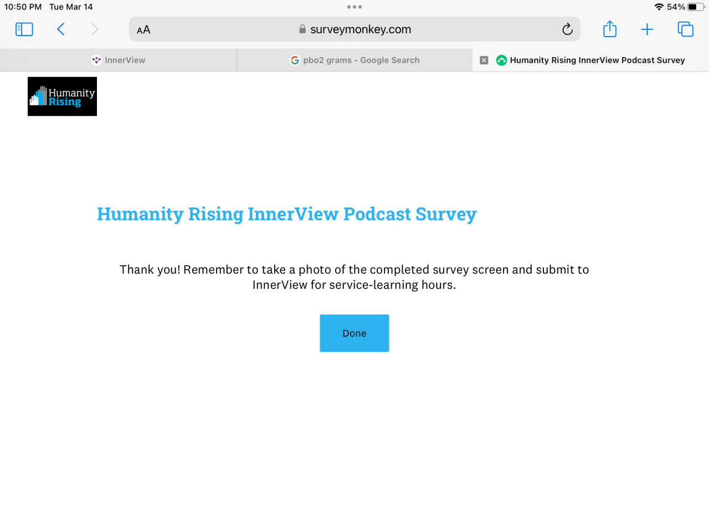Add a new tab with plus icon
The height and width of the screenshot is (532, 709).
[x=647, y=29]
